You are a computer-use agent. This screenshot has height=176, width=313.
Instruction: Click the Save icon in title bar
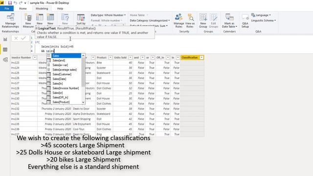[10, 3]
